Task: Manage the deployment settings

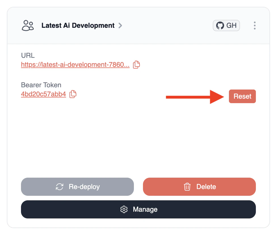Action: [x=138, y=209]
